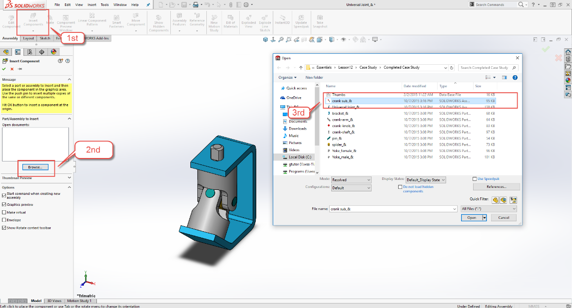Screen dimensions: 572x308
Task: Open the Mode dropdown set to Resolved
Action: click(x=352, y=180)
